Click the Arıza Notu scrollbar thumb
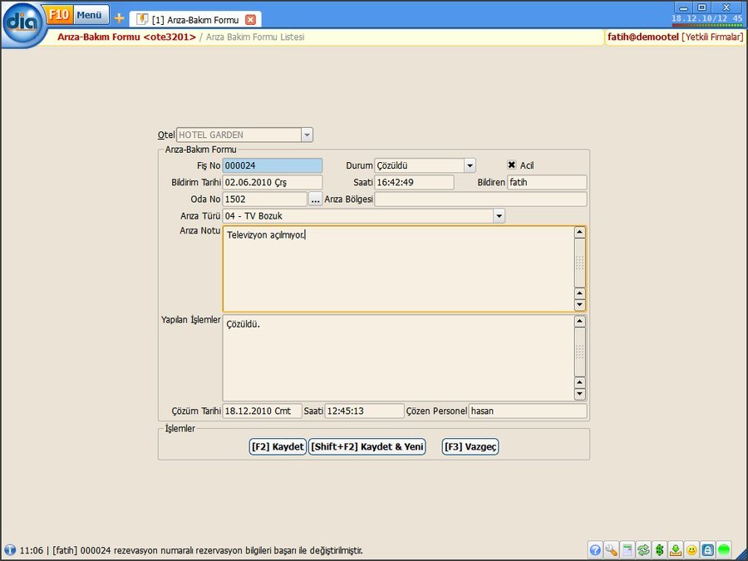Viewport: 748px width, 561px height. coord(579,263)
